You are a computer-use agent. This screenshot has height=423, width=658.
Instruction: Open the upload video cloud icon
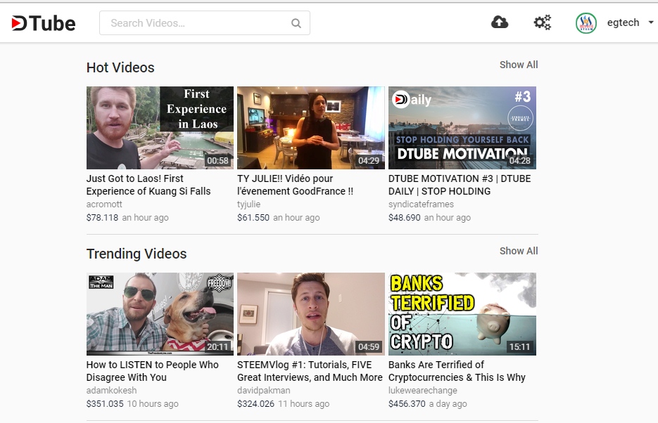click(x=500, y=22)
